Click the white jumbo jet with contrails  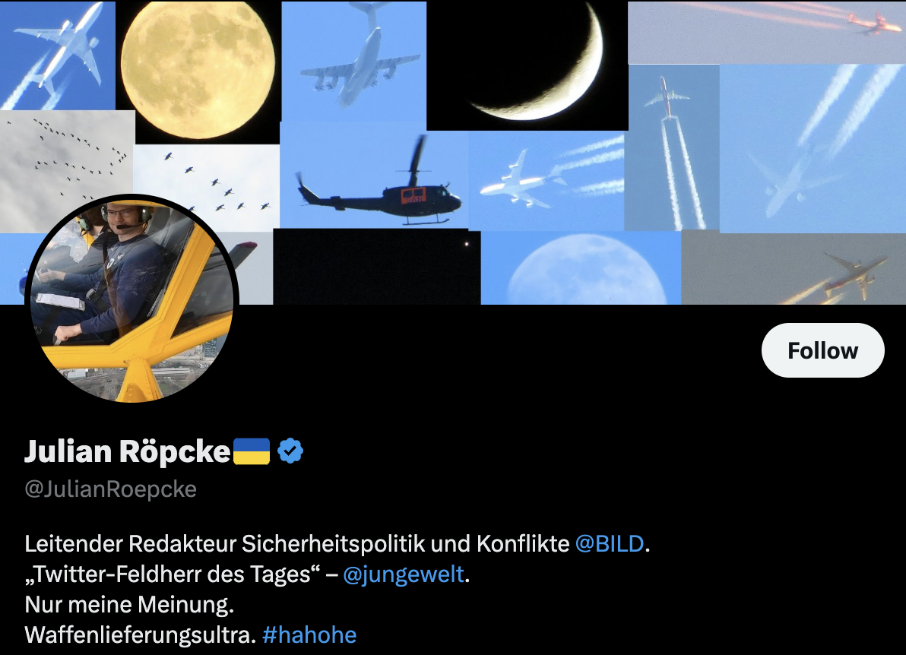(546, 181)
